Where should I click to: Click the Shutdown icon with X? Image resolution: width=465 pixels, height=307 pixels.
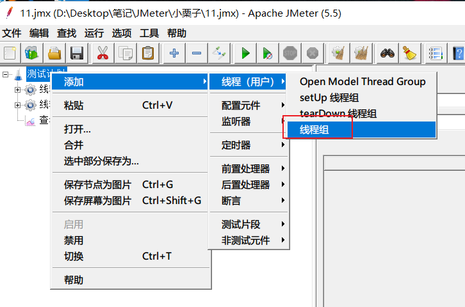313,53
